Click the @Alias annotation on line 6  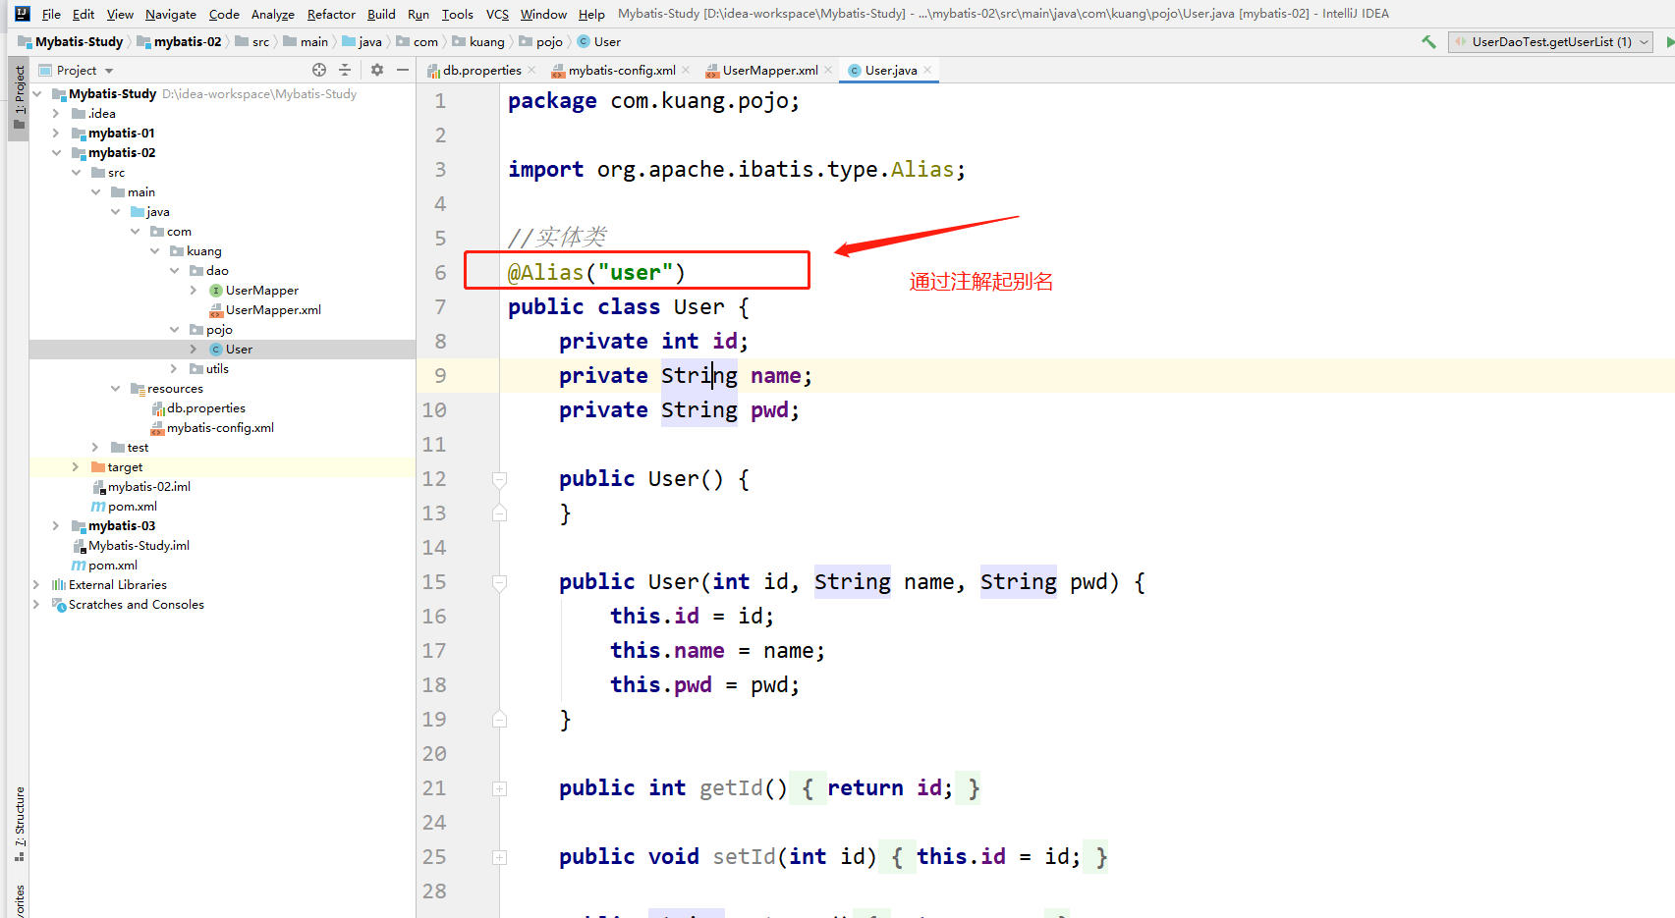(596, 273)
